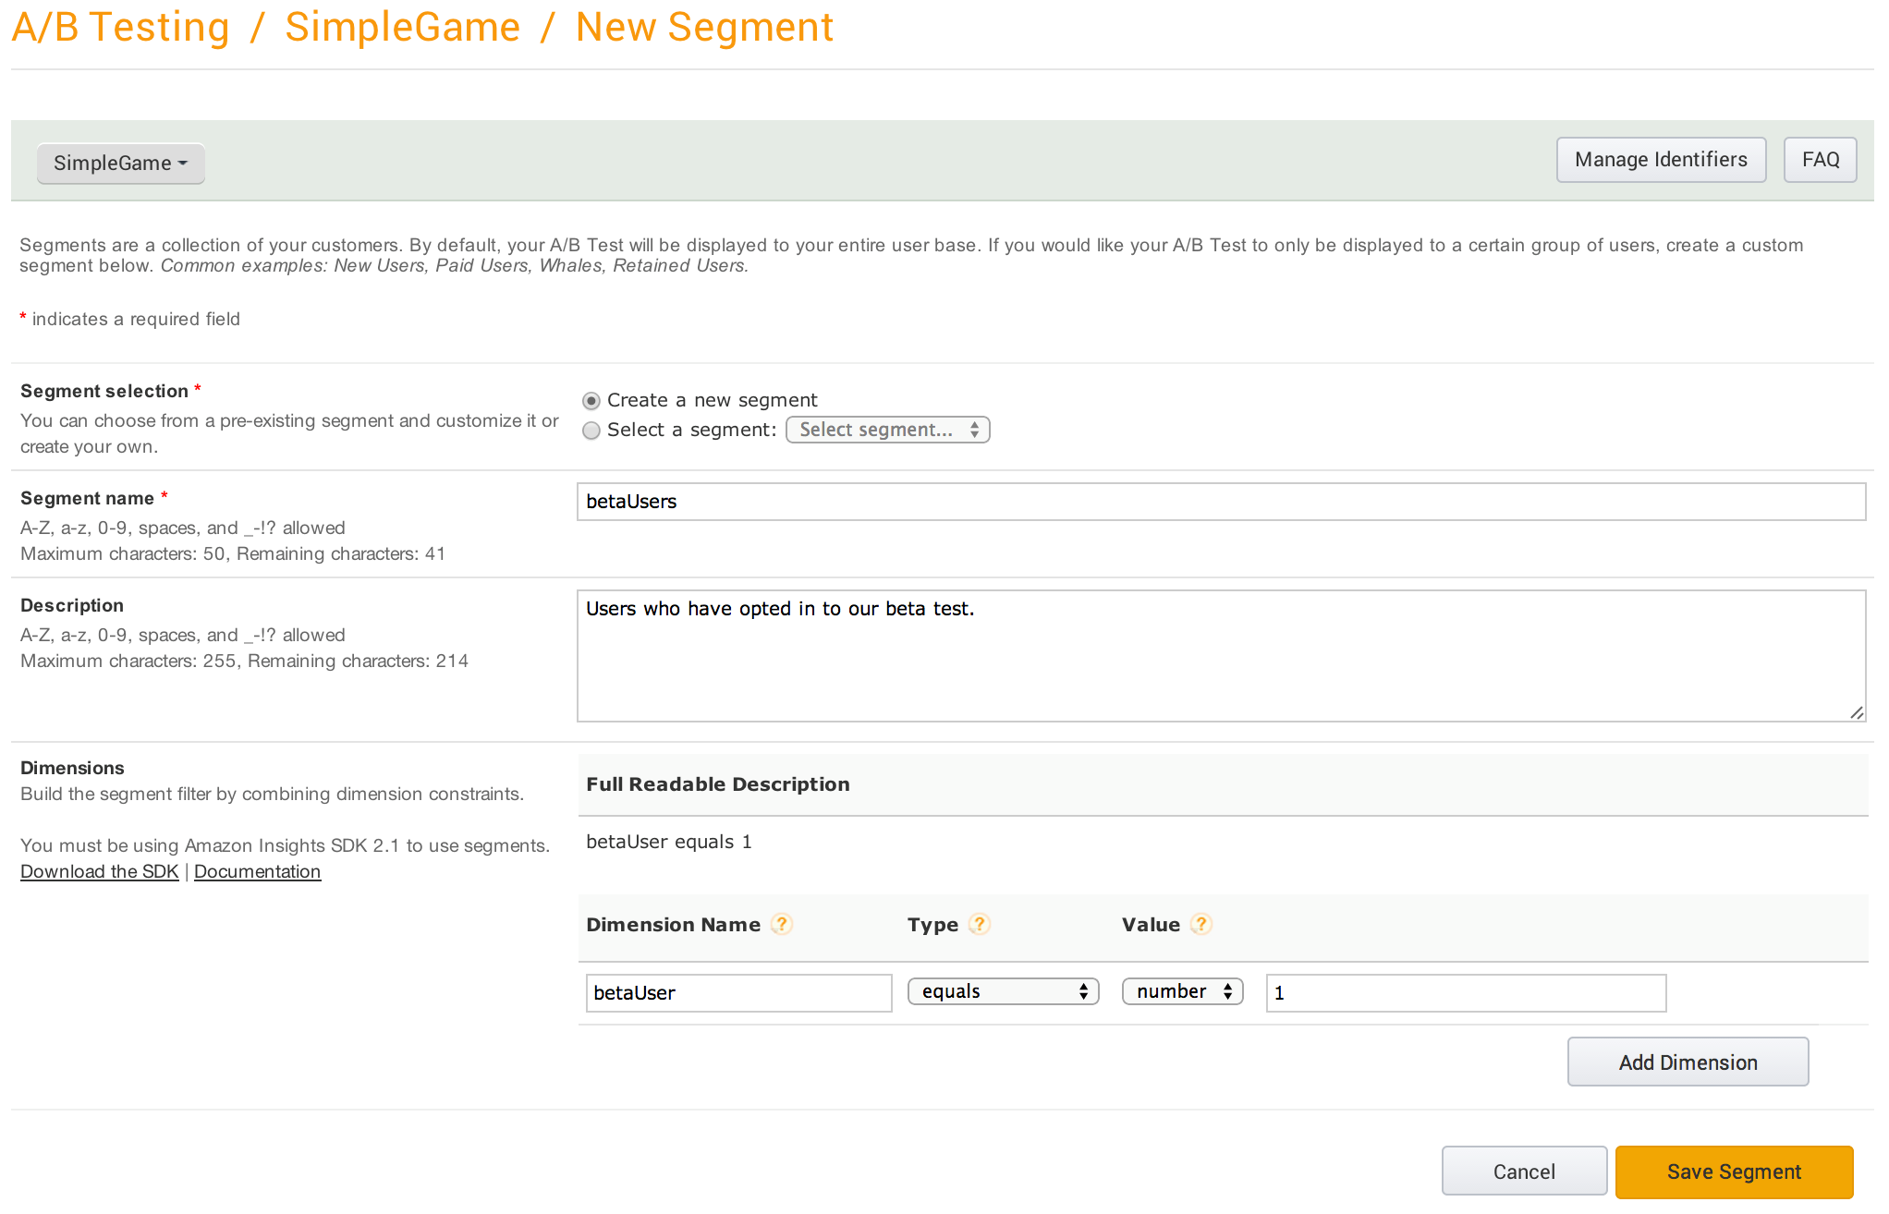Screen dimensions: 1889x1214
Task: Click description textarea resize handle
Action: click(1856, 712)
